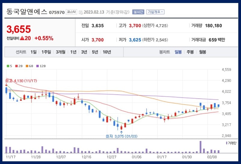The width and height of the screenshot is (241, 164).
Task: Switch to 일봉 daily candle chart
Action: [x=178, y=52]
